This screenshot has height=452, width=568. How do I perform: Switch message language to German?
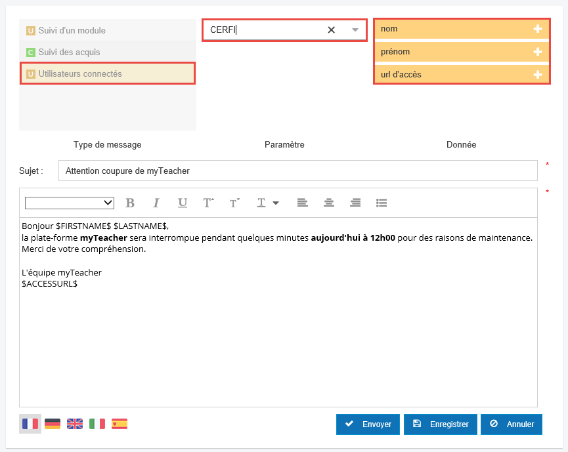[53, 424]
